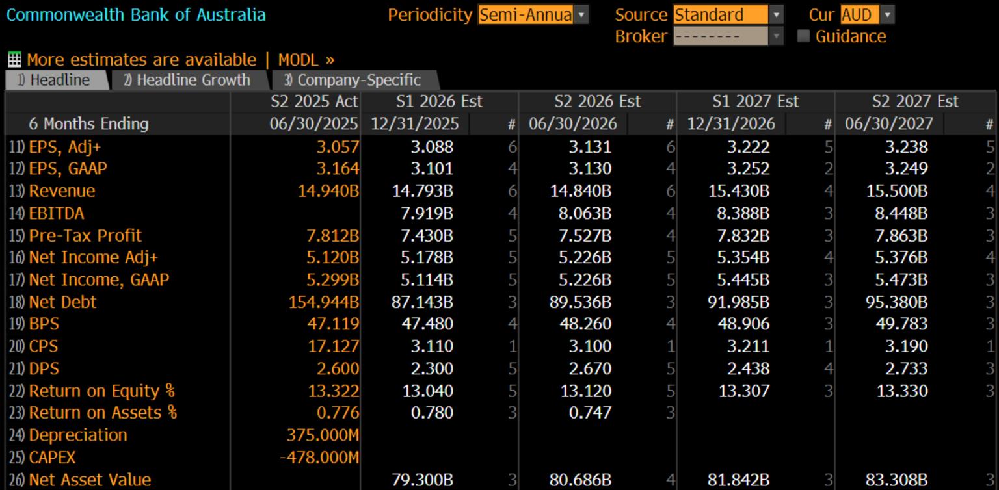Click the EPS Adj+ actual value 3.057

[338, 147]
